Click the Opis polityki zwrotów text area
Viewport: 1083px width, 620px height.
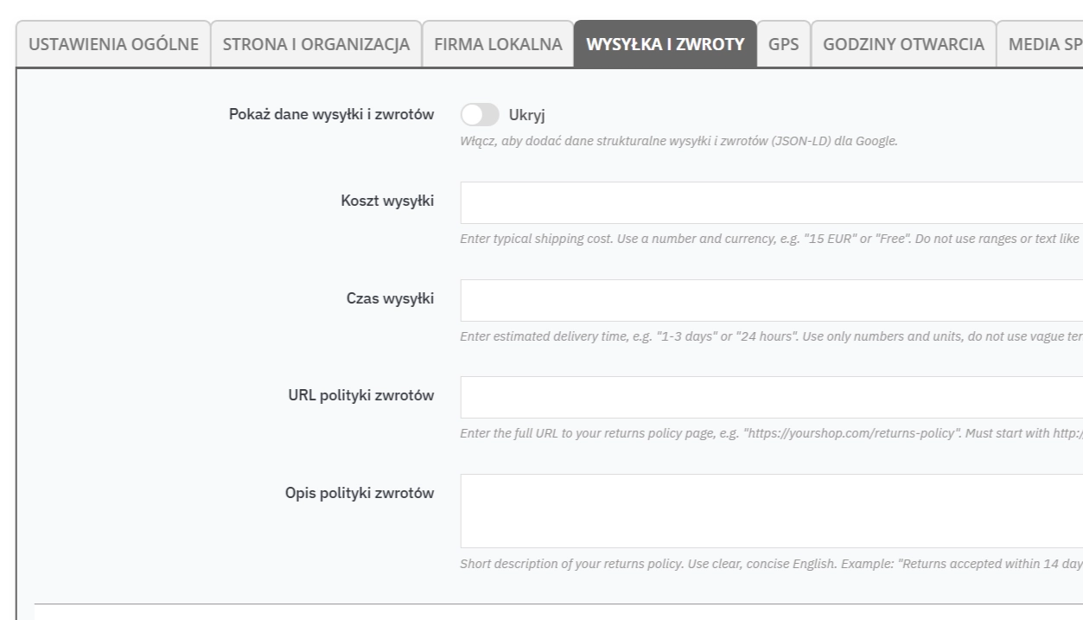click(769, 510)
